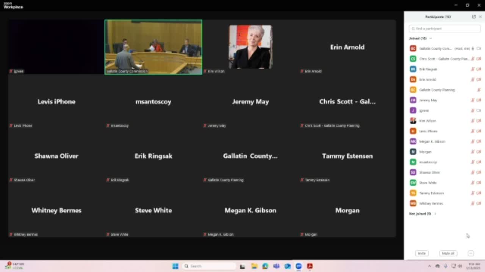Click the video-off icon beside Shawna Oliver

(x=479, y=172)
